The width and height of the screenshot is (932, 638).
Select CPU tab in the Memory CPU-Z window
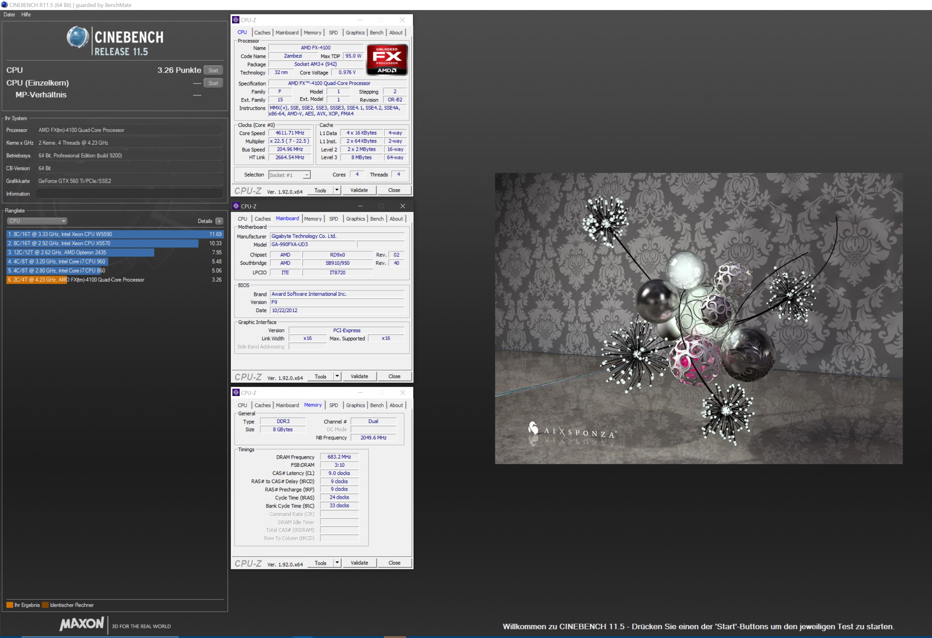[243, 405]
